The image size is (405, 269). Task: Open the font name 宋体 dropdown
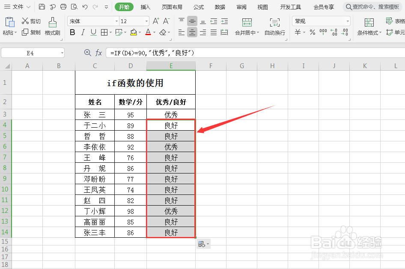coord(116,21)
